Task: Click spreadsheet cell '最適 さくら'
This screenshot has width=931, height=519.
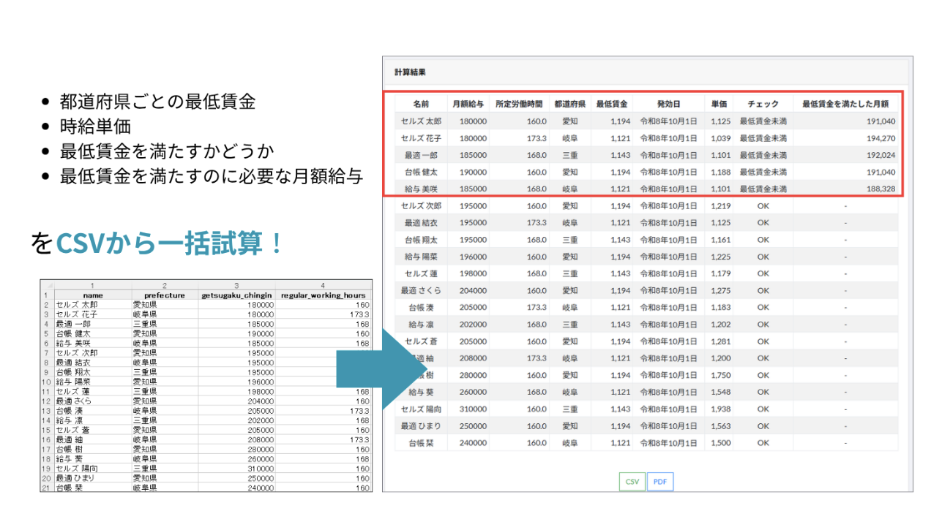Action: (x=93, y=401)
